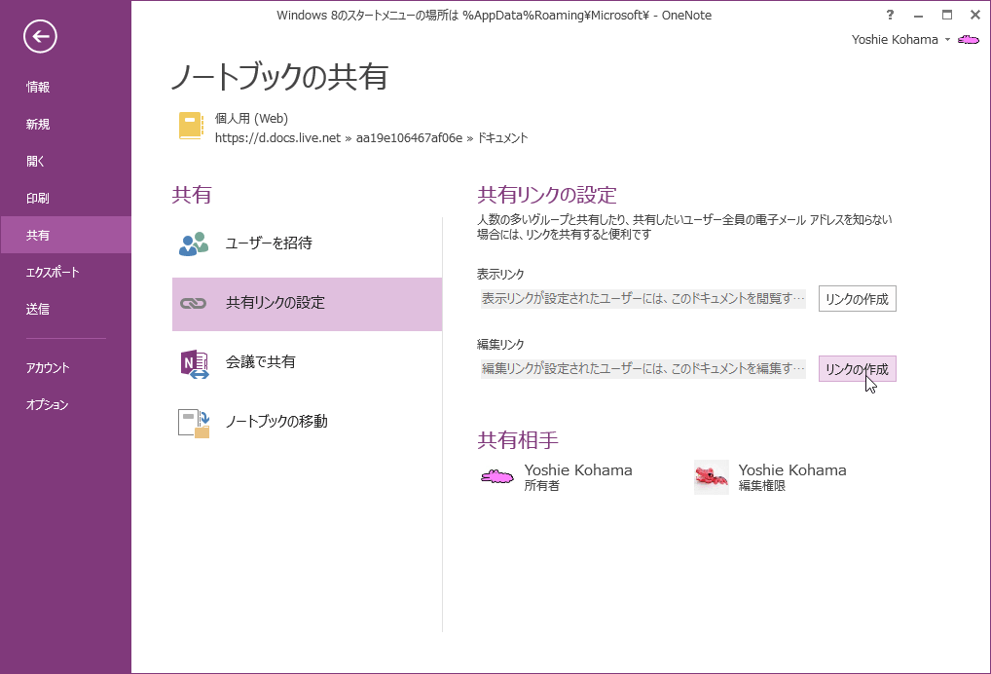Click the OneNote meeting share icon
Viewport: 991px width, 674px height.
pos(195,363)
